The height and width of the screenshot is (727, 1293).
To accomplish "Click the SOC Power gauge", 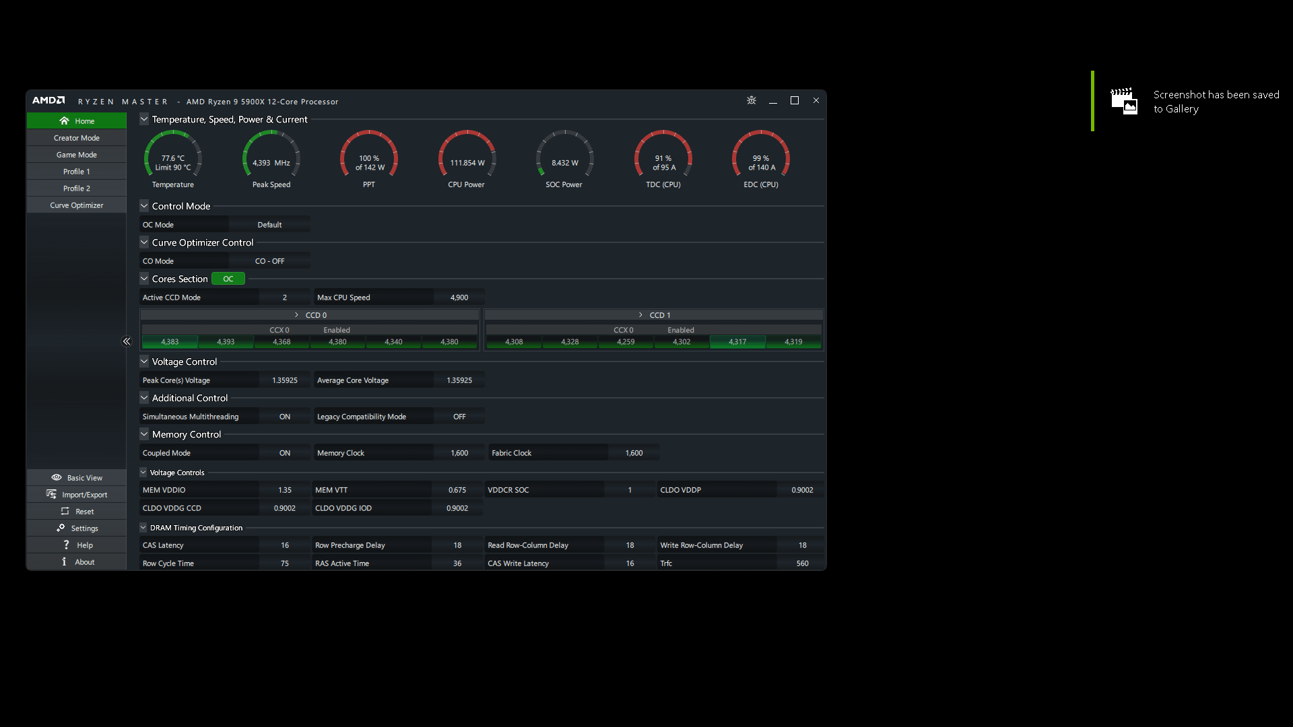I will pyautogui.click(x=565, y=154).
